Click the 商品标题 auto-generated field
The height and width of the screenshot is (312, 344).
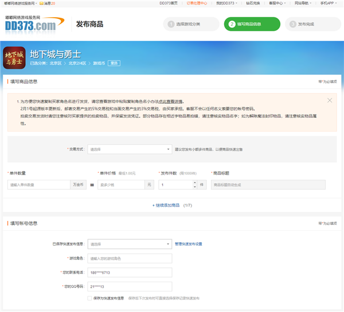coord(268,185)
